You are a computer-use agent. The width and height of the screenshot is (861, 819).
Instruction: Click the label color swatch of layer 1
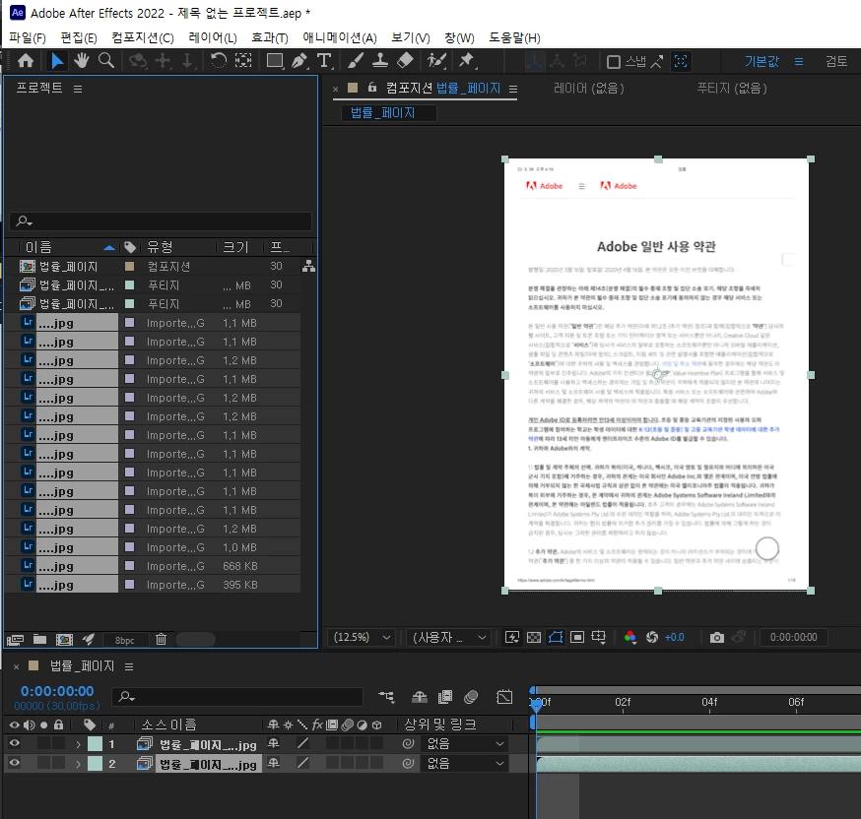[x=95, y=744]
